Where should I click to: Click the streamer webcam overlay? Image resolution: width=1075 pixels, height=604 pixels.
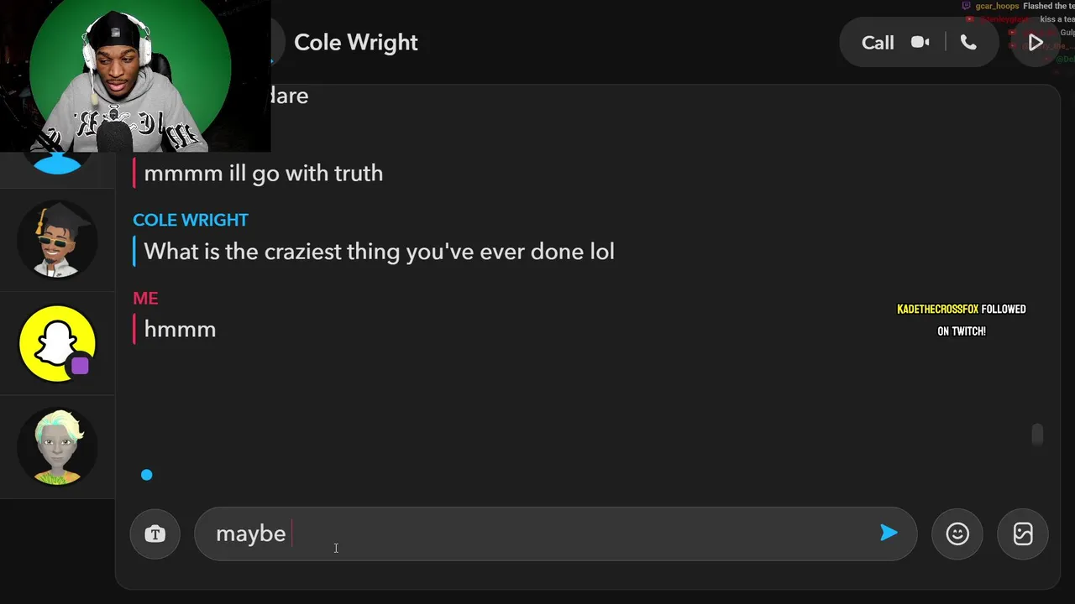(134, 75)
